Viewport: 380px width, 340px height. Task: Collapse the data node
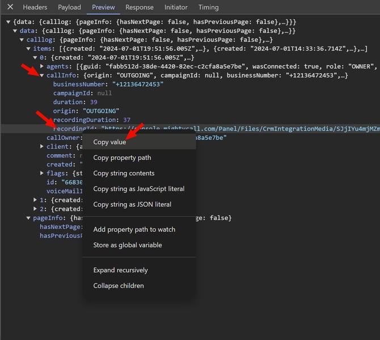[x=15, y=31]
